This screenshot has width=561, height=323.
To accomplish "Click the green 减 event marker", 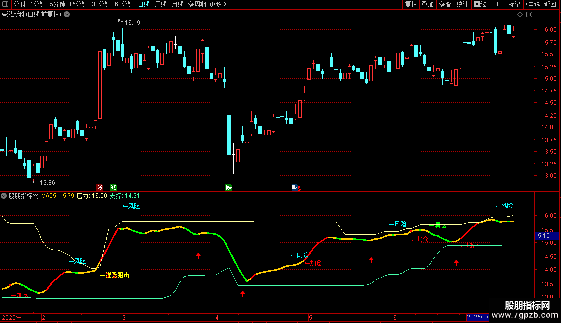I will 113,188.
